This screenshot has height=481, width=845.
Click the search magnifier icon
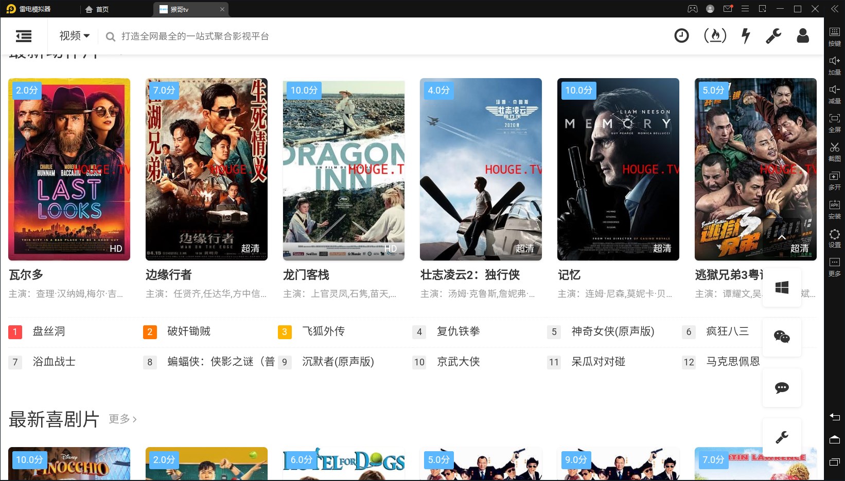pos(110,36)
